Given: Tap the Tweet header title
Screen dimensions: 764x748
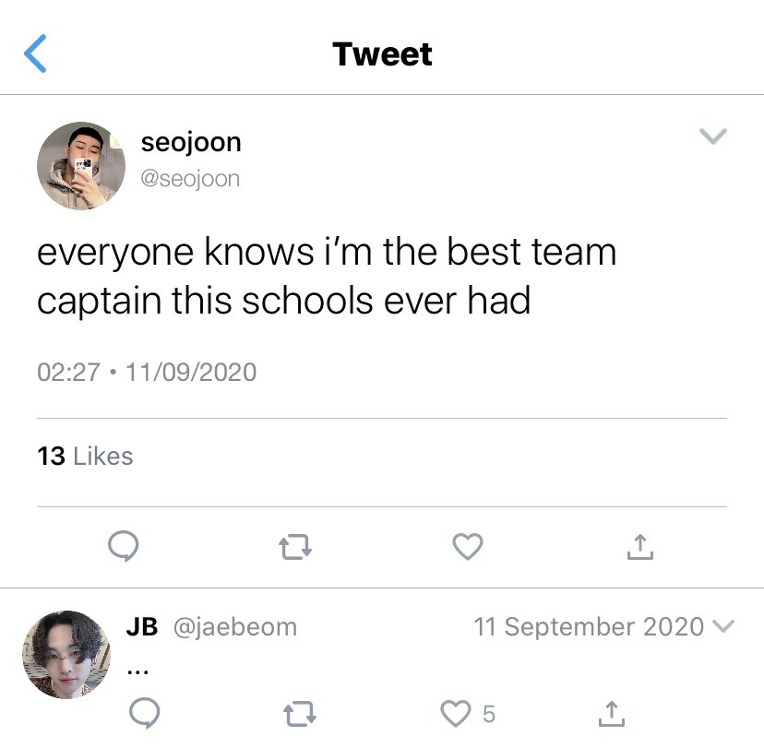Looking at the screenshot, I should pos(382,53).
